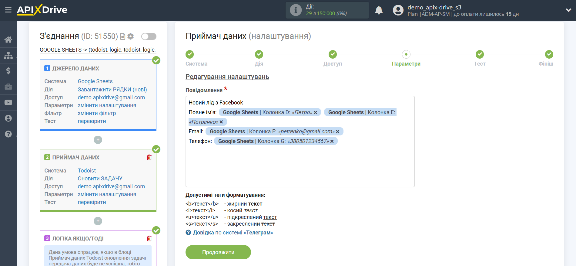Go to the Дія step
This screenshot has width=576, height=266.
click(x=259, y=54)
